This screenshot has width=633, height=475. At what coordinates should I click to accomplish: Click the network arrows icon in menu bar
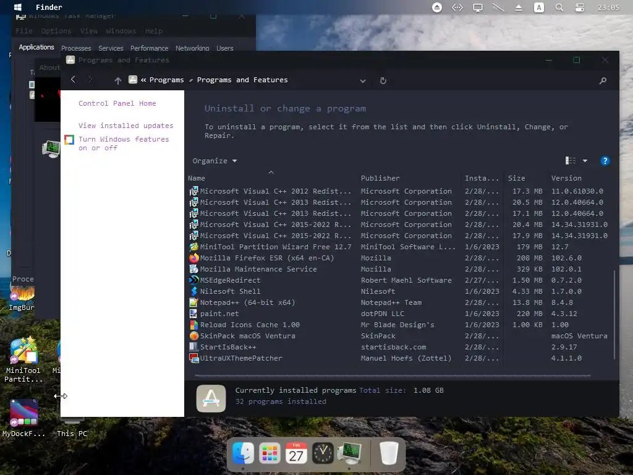[x=457, y=7]
